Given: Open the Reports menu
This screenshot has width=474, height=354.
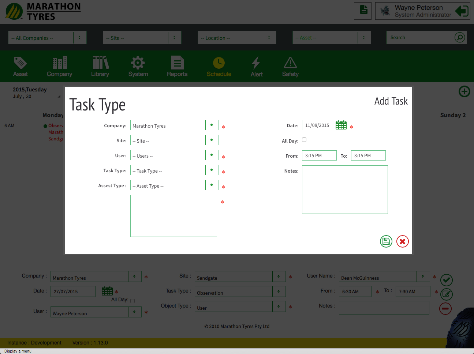Looking at the screenshot, I should click(x=177, y=67).
